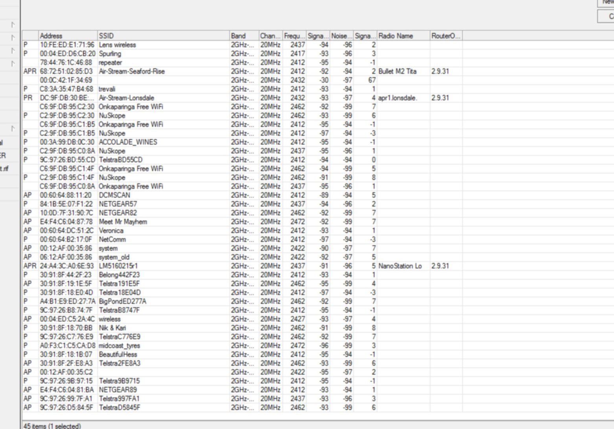Click the address C2:9F:DB:95:C1:4F
The width and height of the screenshot is (614, 429).
(67, 177)
